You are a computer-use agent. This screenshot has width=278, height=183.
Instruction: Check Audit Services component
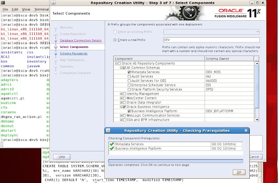click(129, 76)
